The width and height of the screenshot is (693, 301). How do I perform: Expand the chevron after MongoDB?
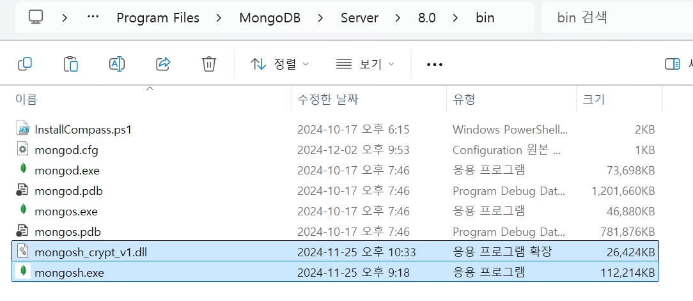click(320, 18)
